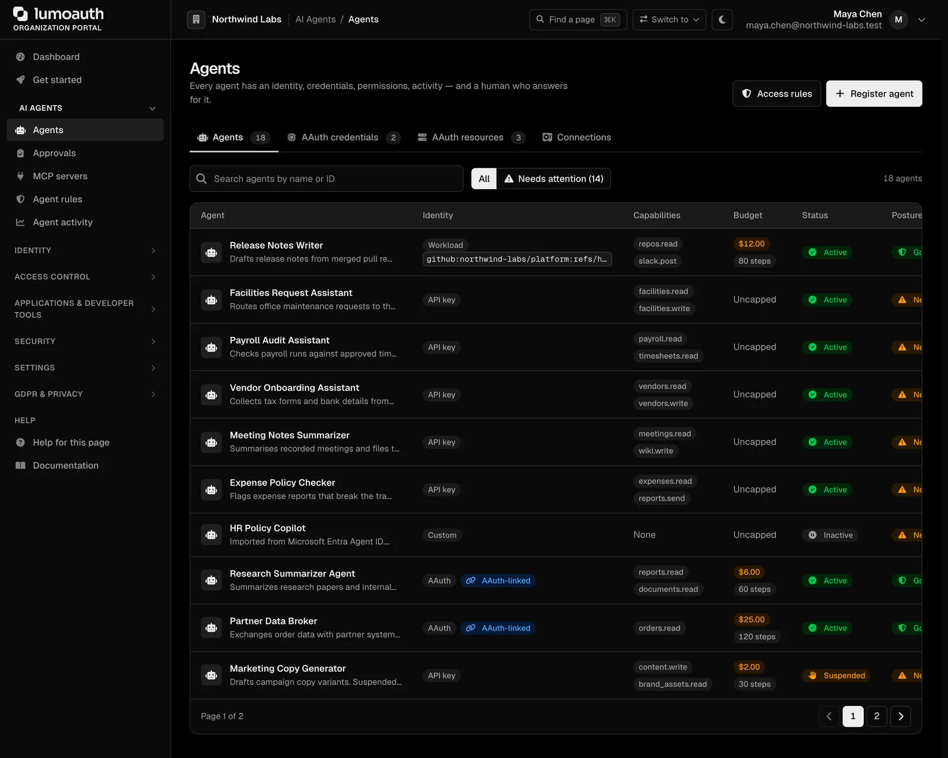Switch to the Connections tab
This screenshot has width=948, height=758.
click(577, 138)
